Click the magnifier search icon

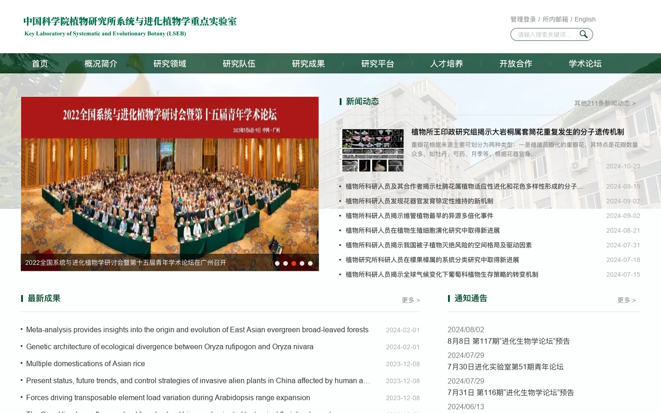[x=583, y=34]
